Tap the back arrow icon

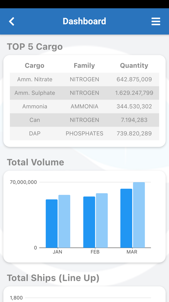tap(11, 21)
